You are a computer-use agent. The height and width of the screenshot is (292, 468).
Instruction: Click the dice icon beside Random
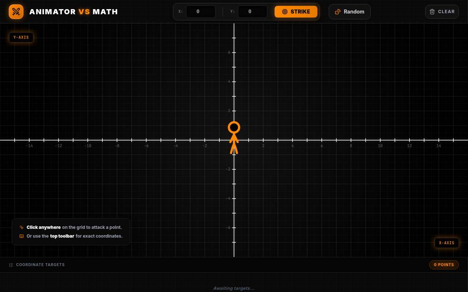tap(338, 12)
